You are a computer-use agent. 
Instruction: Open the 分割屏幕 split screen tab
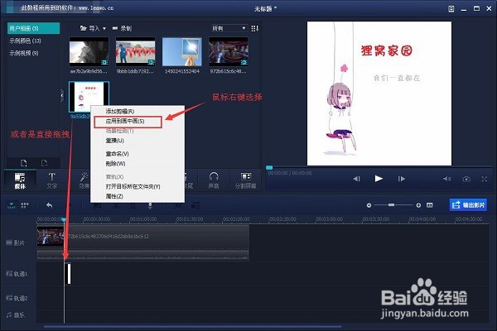[x=246, y=180]
